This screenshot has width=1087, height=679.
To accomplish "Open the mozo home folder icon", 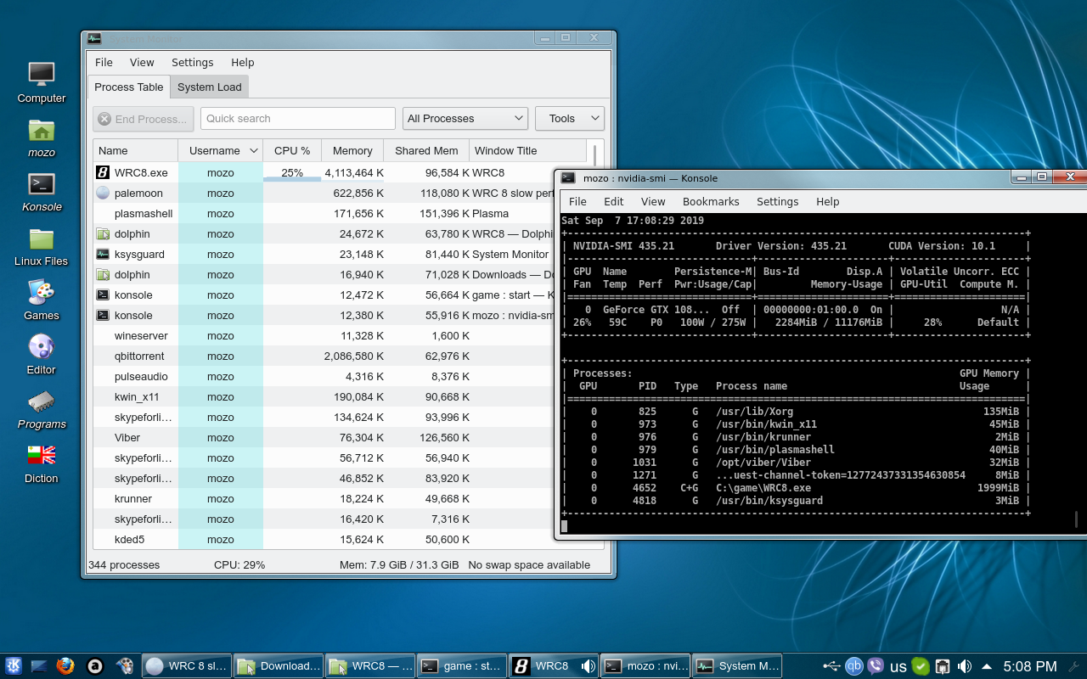I will (x=41, y=137).
